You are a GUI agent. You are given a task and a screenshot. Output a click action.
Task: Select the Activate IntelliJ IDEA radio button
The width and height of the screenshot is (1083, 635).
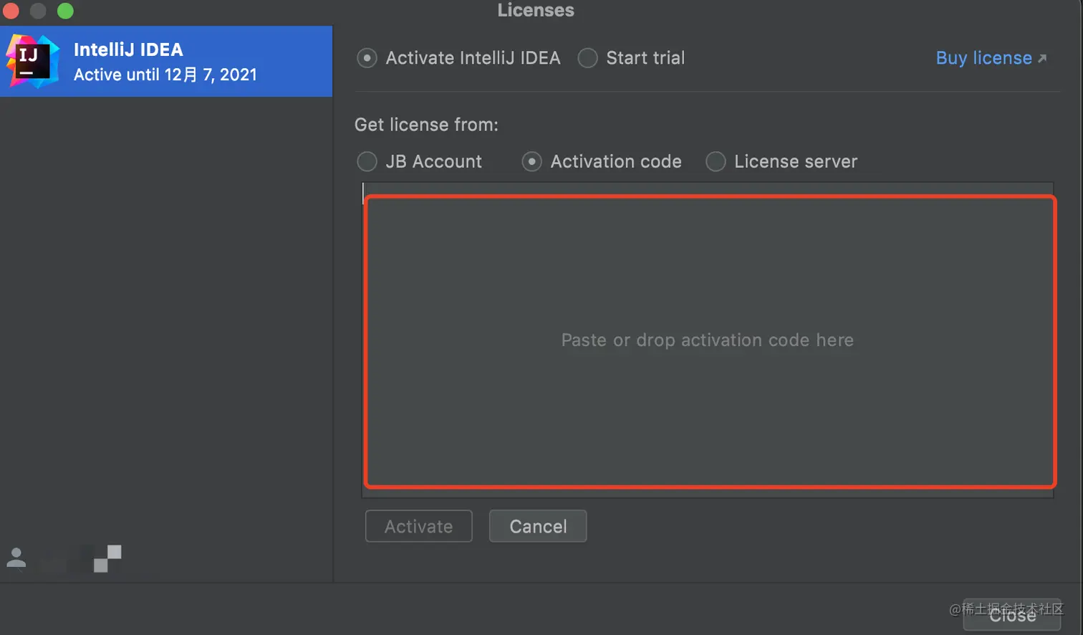coord(367,58)
